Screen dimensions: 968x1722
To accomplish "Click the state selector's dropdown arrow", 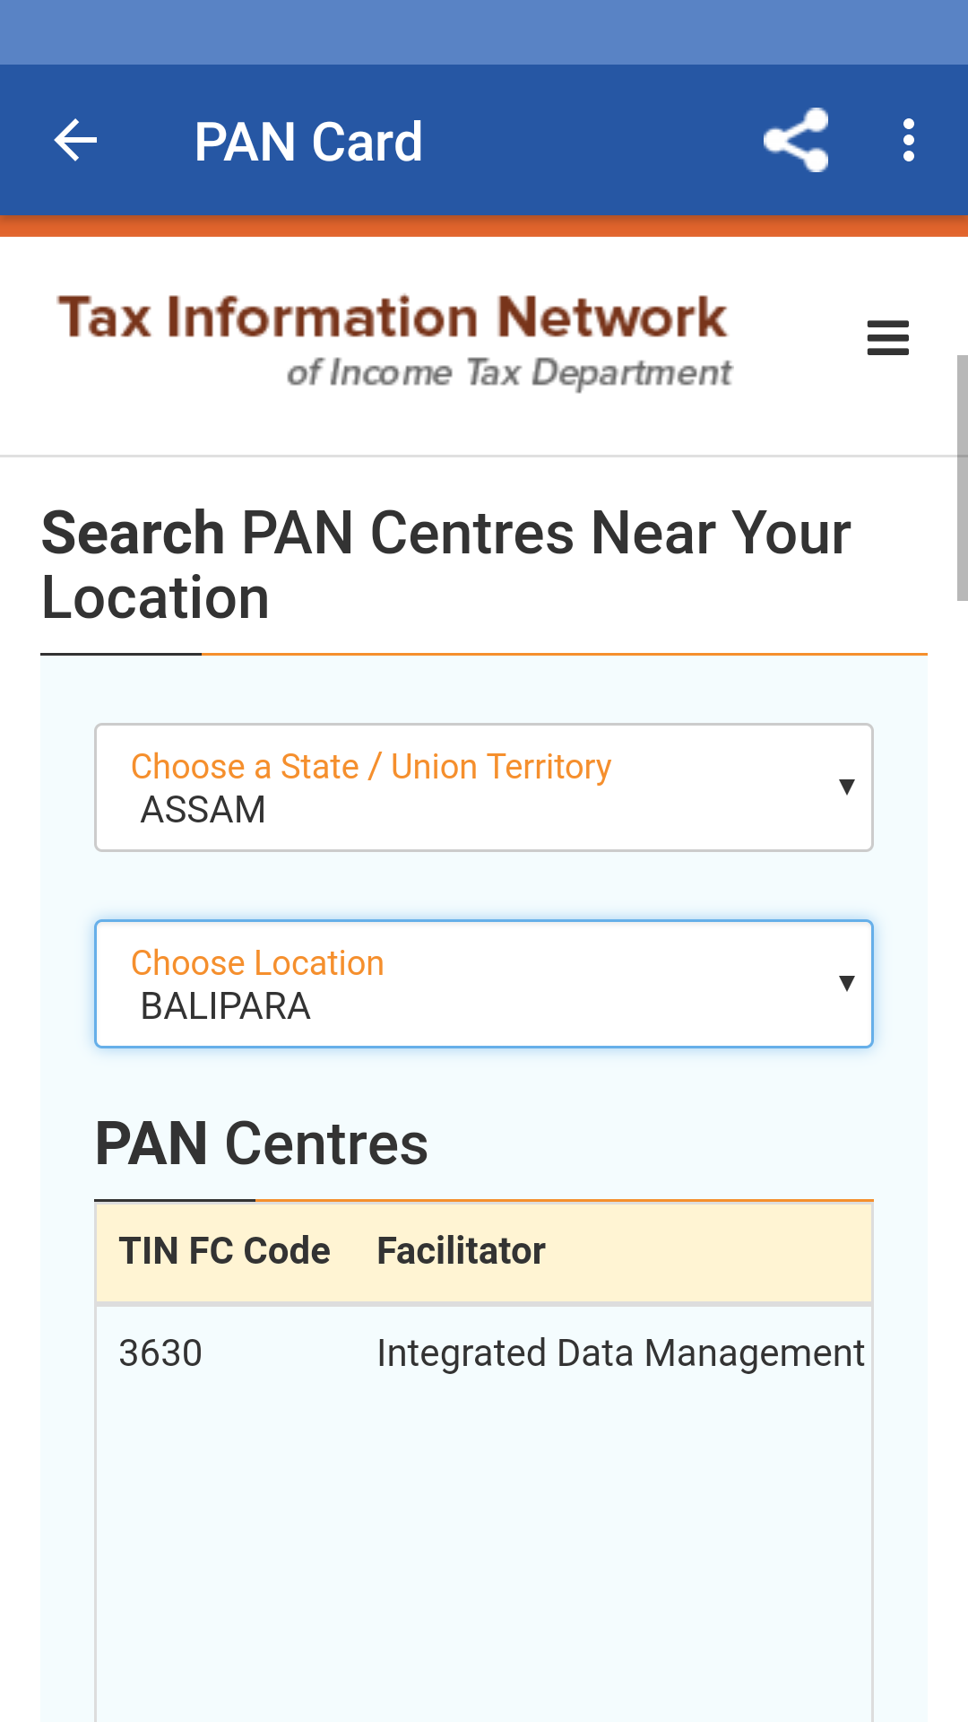I will 846,787.
